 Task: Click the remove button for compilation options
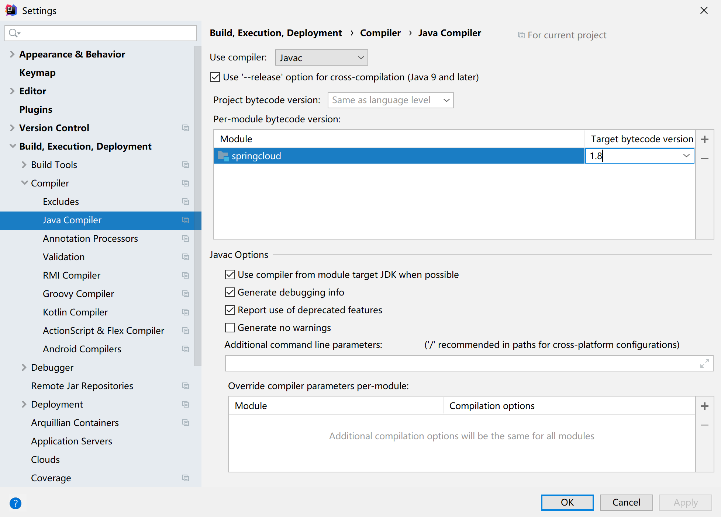tap(705, 425)
